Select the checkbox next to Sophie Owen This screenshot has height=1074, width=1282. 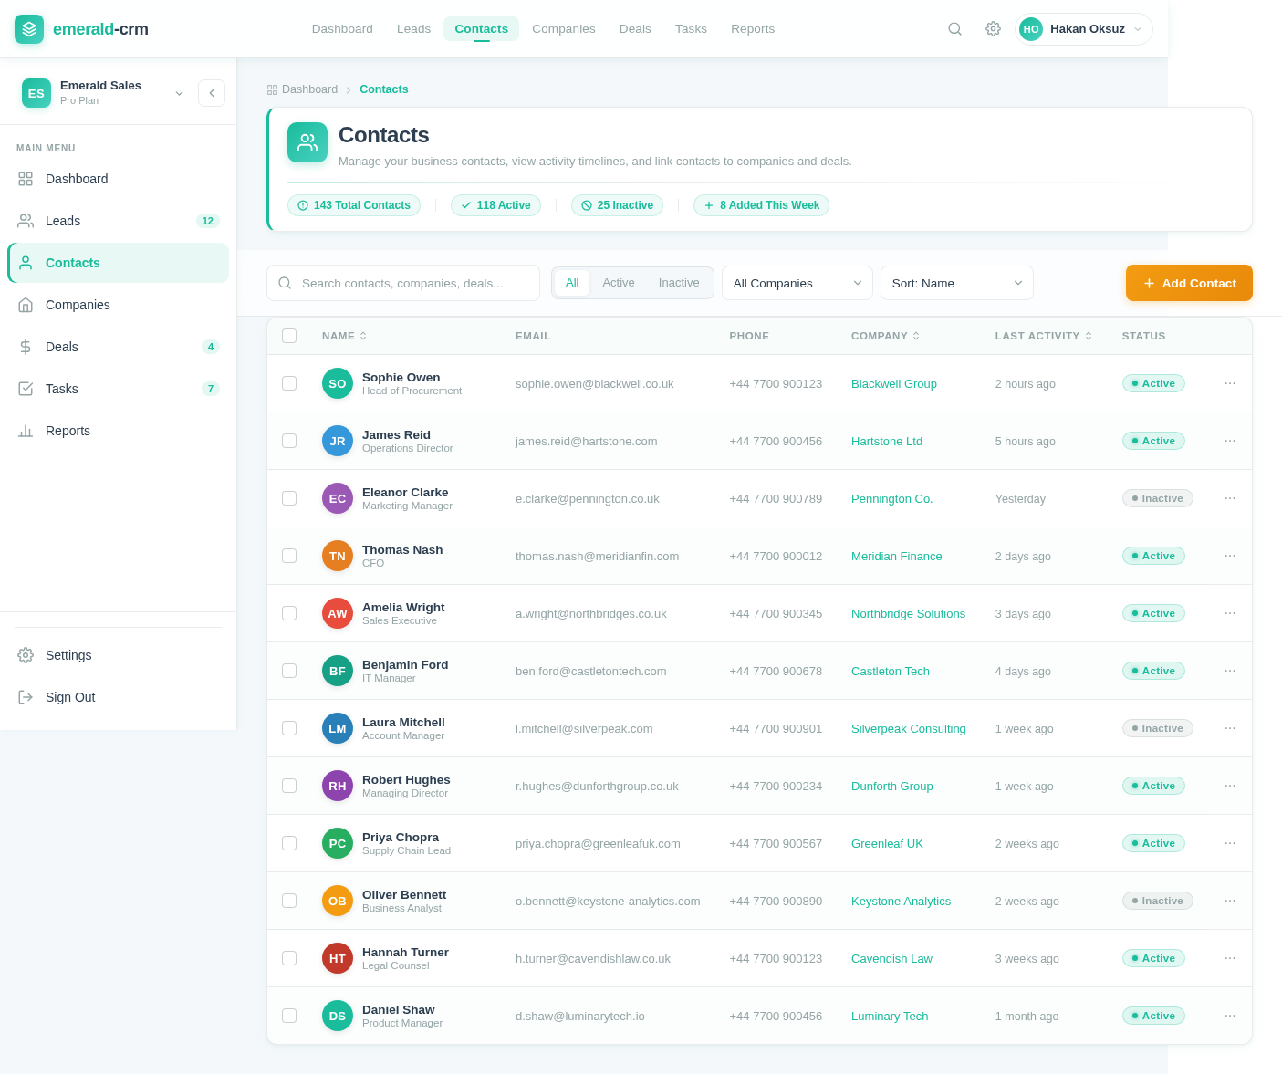pyautogui.click(x=289, y=383)
